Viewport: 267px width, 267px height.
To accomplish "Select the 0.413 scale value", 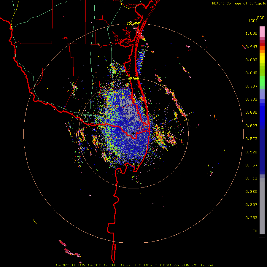I will tap(251, 178).
